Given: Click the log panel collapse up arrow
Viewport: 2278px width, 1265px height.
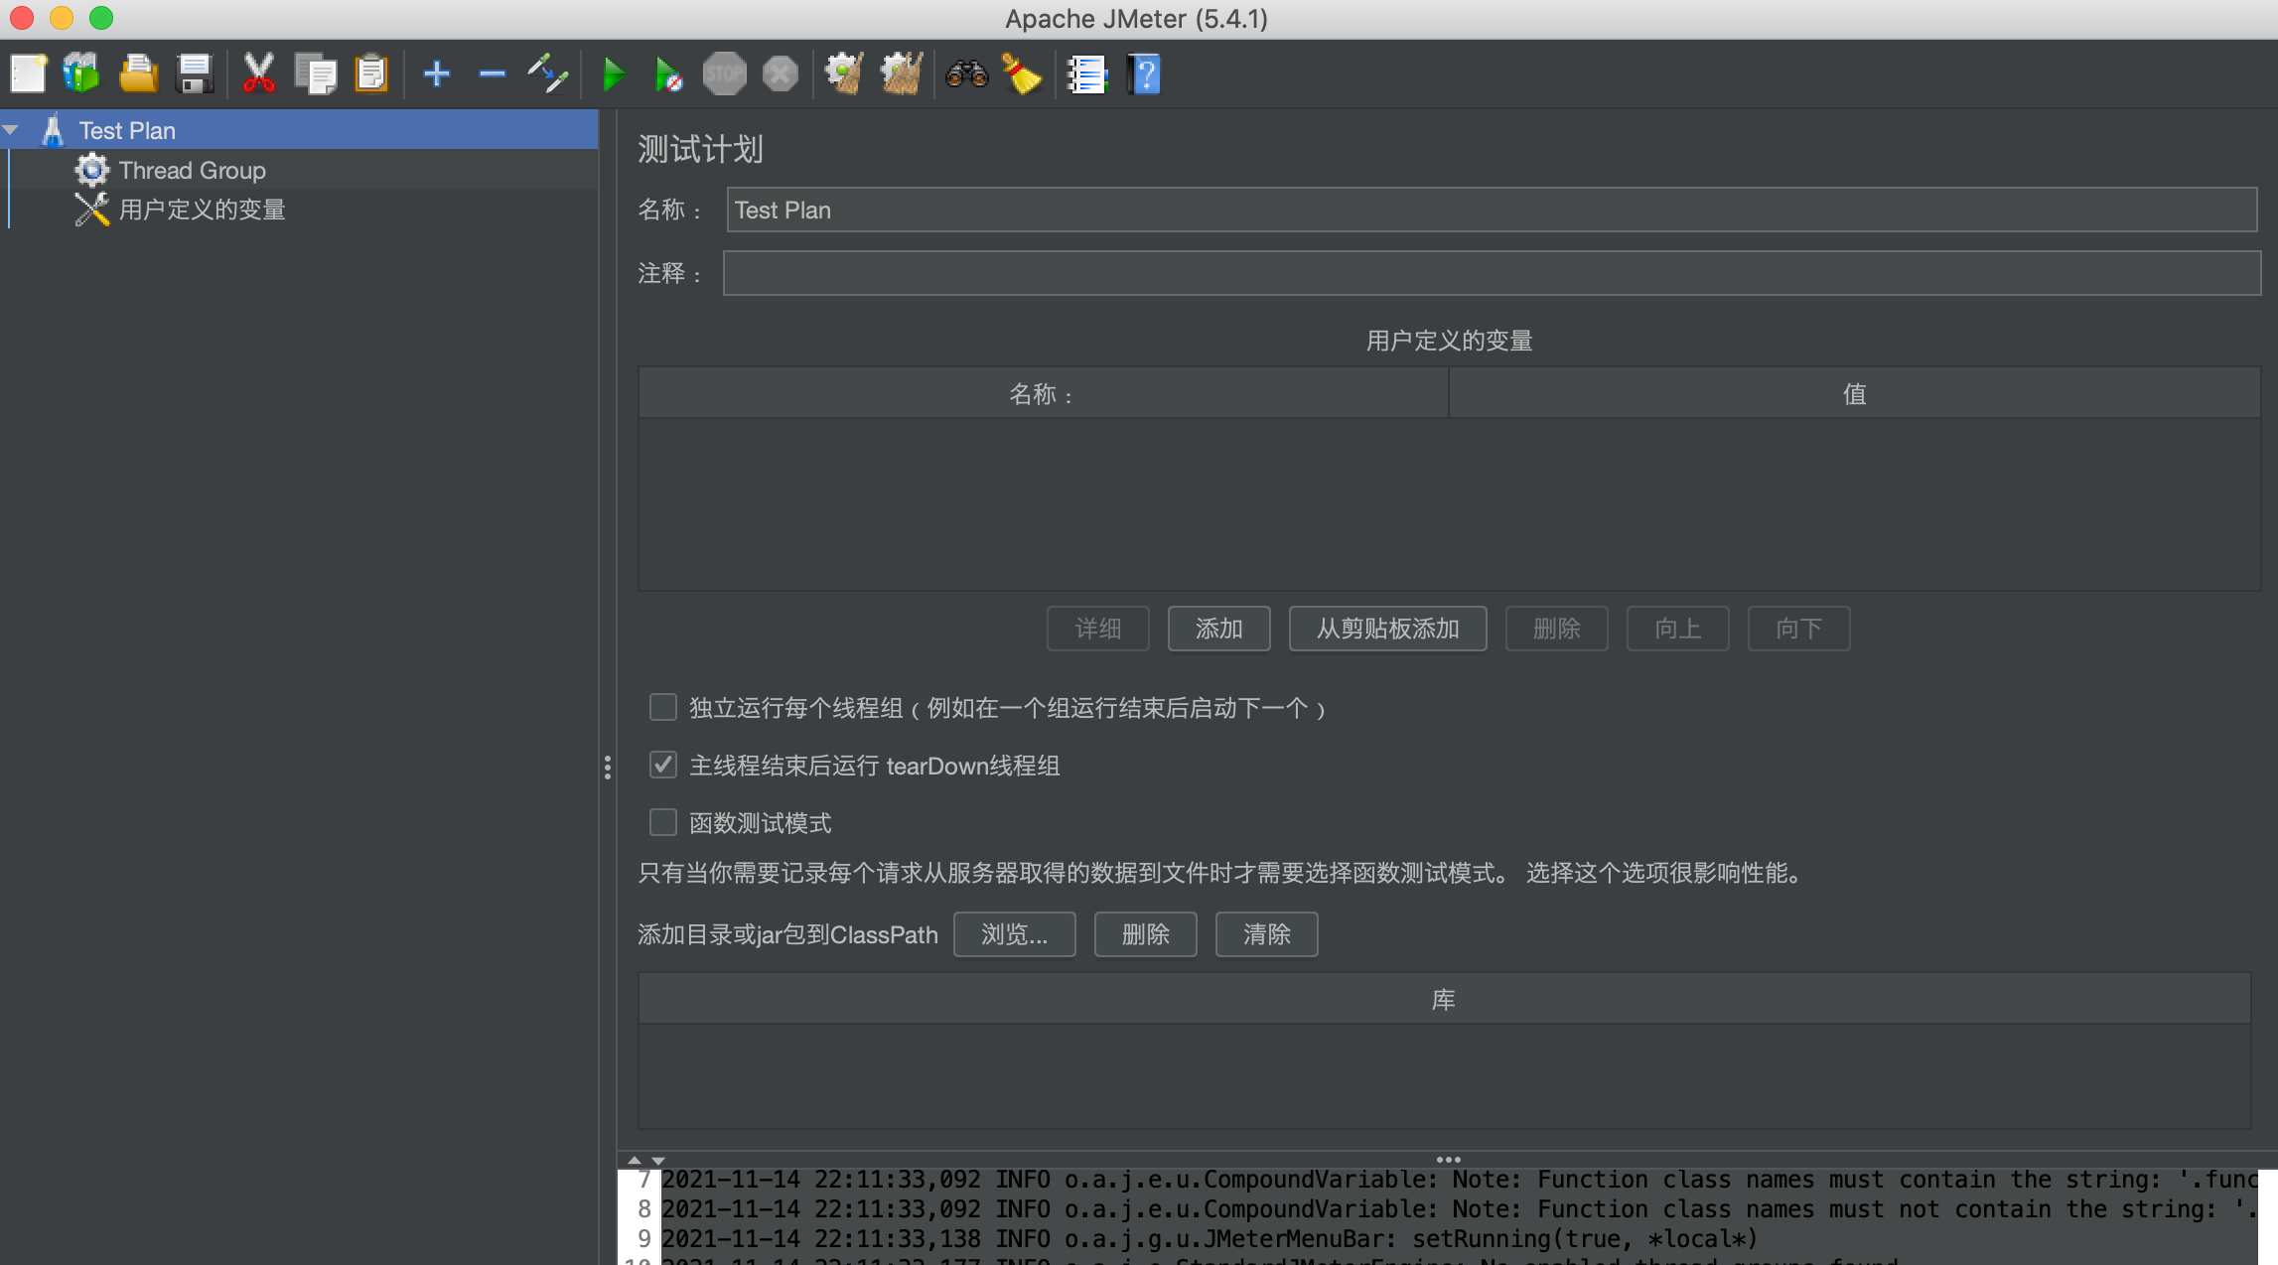Looking at the screenshot, I should pos(635,1160).
